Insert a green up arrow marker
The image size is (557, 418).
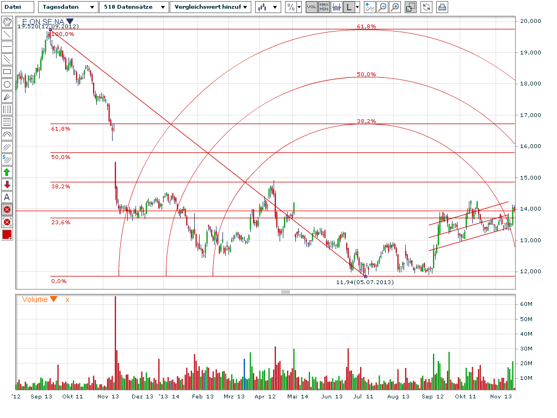(x=7, y=172)
